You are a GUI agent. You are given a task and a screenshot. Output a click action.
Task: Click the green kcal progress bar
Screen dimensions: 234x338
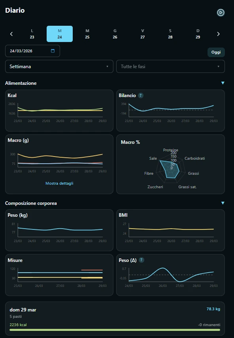tap(115, 330)
